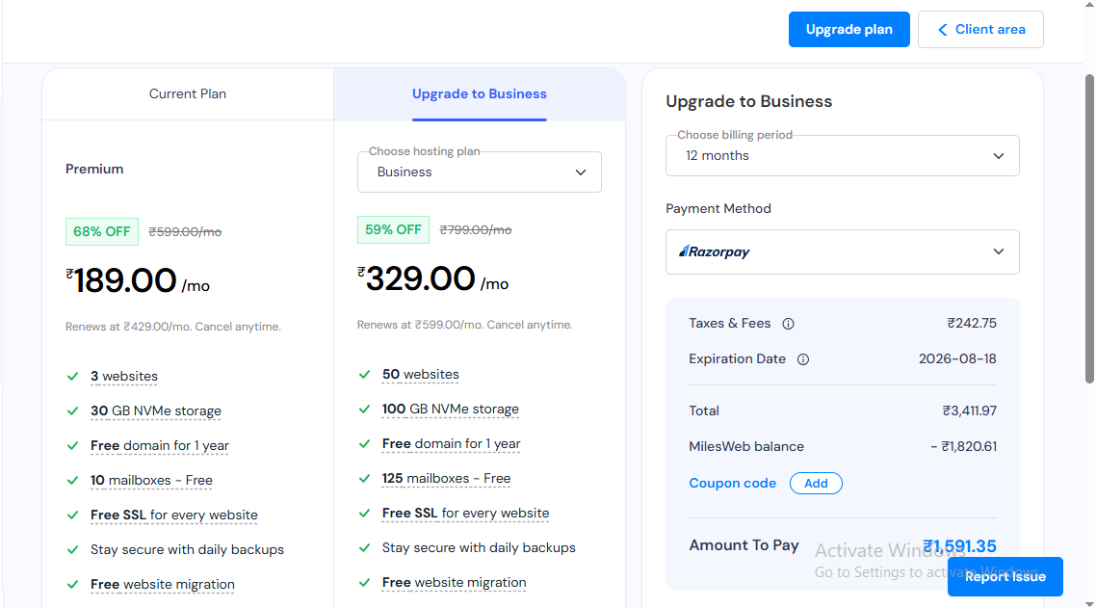Click the green checkmark beside 50 websites
The width and height of the screenshot is (1096, 608).
(364, 376)
